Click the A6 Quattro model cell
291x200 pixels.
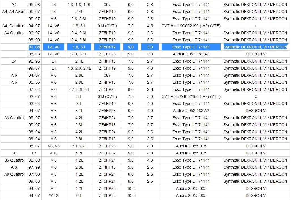14,118
